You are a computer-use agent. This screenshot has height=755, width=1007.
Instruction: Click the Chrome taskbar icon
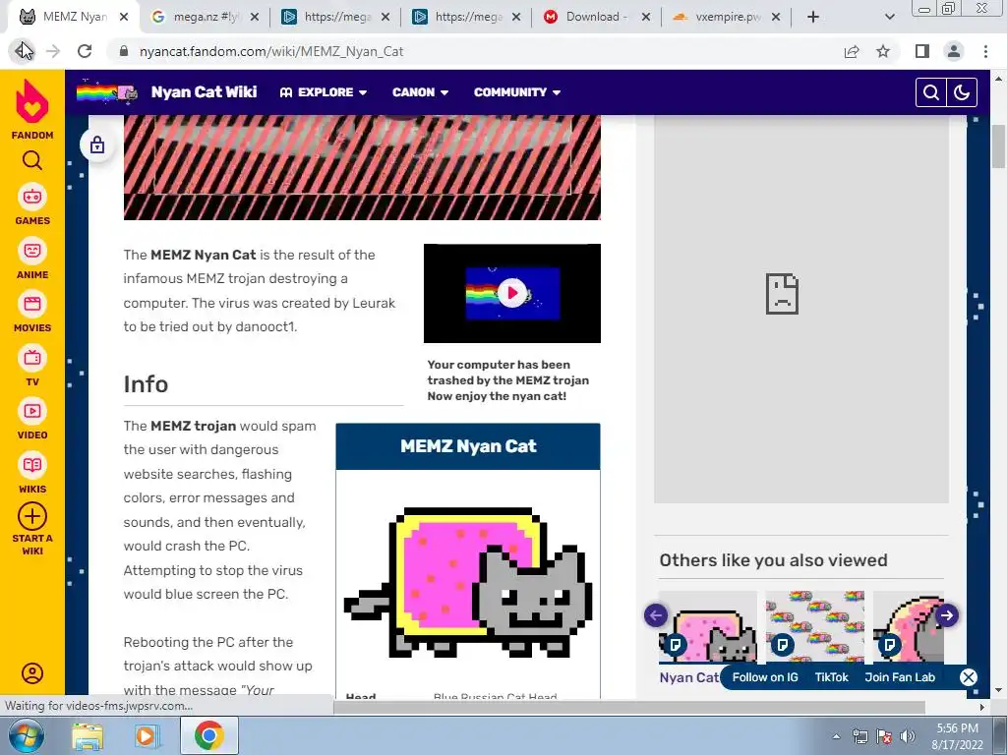point(209,735)
